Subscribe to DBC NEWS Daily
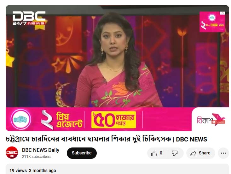 coord(82,153)
